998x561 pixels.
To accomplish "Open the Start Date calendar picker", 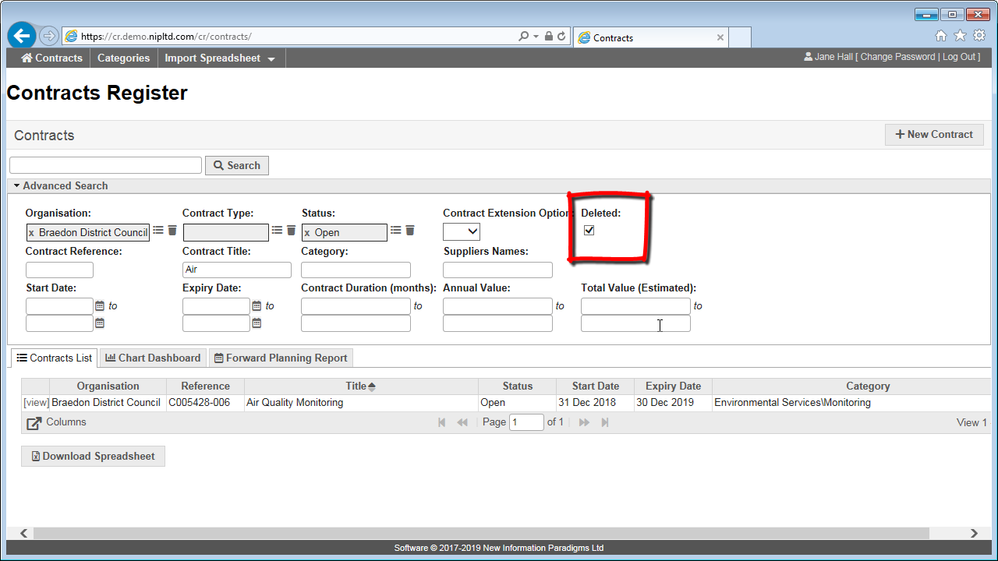I will (x=100, y=306).
